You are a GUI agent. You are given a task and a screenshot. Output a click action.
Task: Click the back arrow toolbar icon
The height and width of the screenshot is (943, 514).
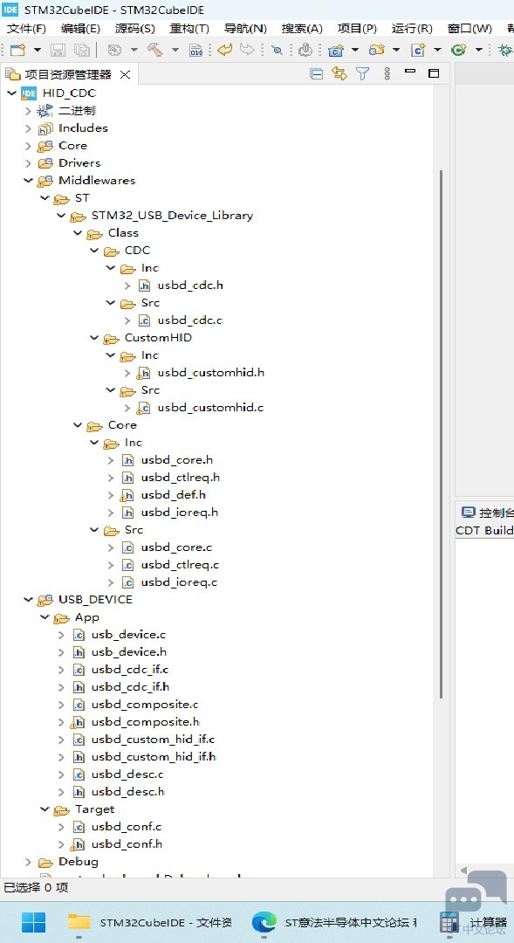point(225,50)
